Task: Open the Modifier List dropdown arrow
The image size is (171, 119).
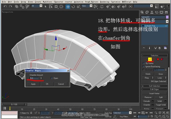Action: coord(167,21)
